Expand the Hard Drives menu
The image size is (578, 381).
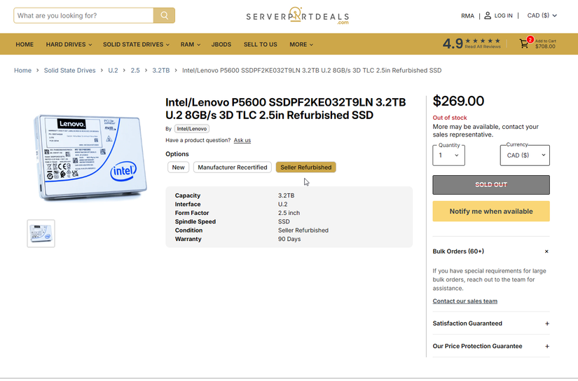[69, 44]
